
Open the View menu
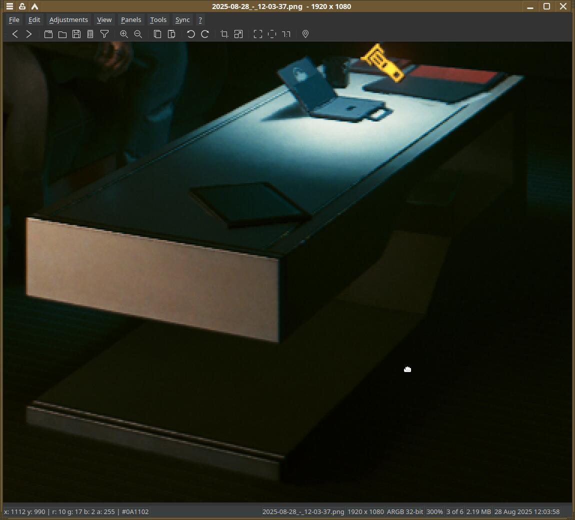point(104,20)
